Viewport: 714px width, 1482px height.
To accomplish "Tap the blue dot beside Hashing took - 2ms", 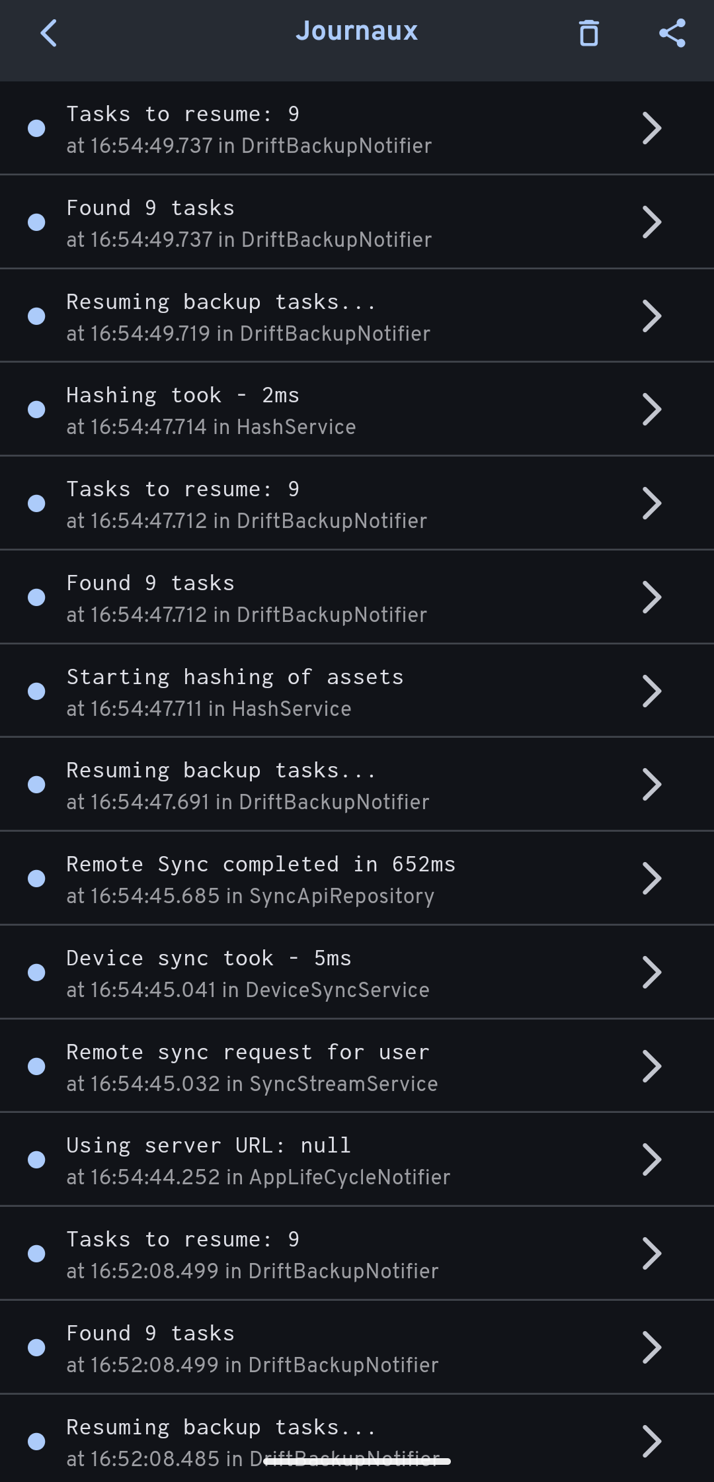I will pyautogui.click(x=36, y=410).
